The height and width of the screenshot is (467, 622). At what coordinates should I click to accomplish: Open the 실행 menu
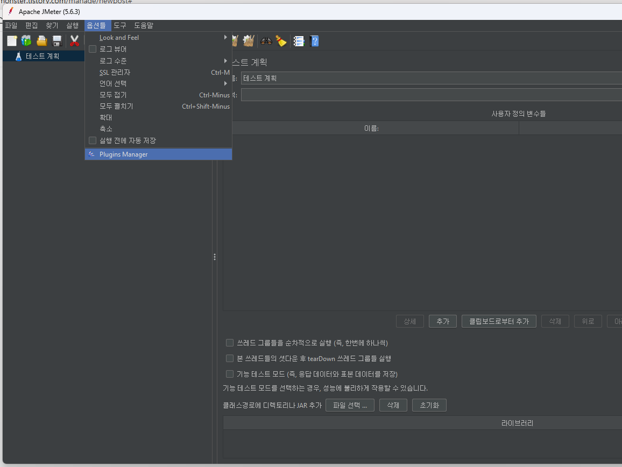point(72,25)
